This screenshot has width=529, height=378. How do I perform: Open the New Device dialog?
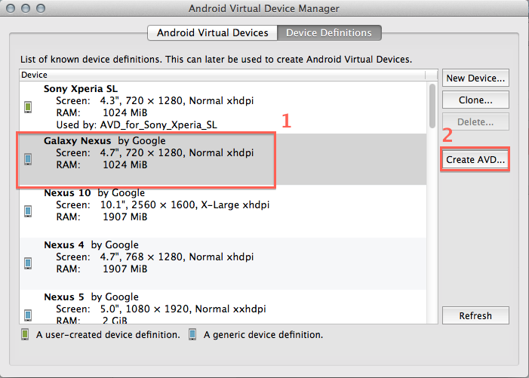(475, 78)
